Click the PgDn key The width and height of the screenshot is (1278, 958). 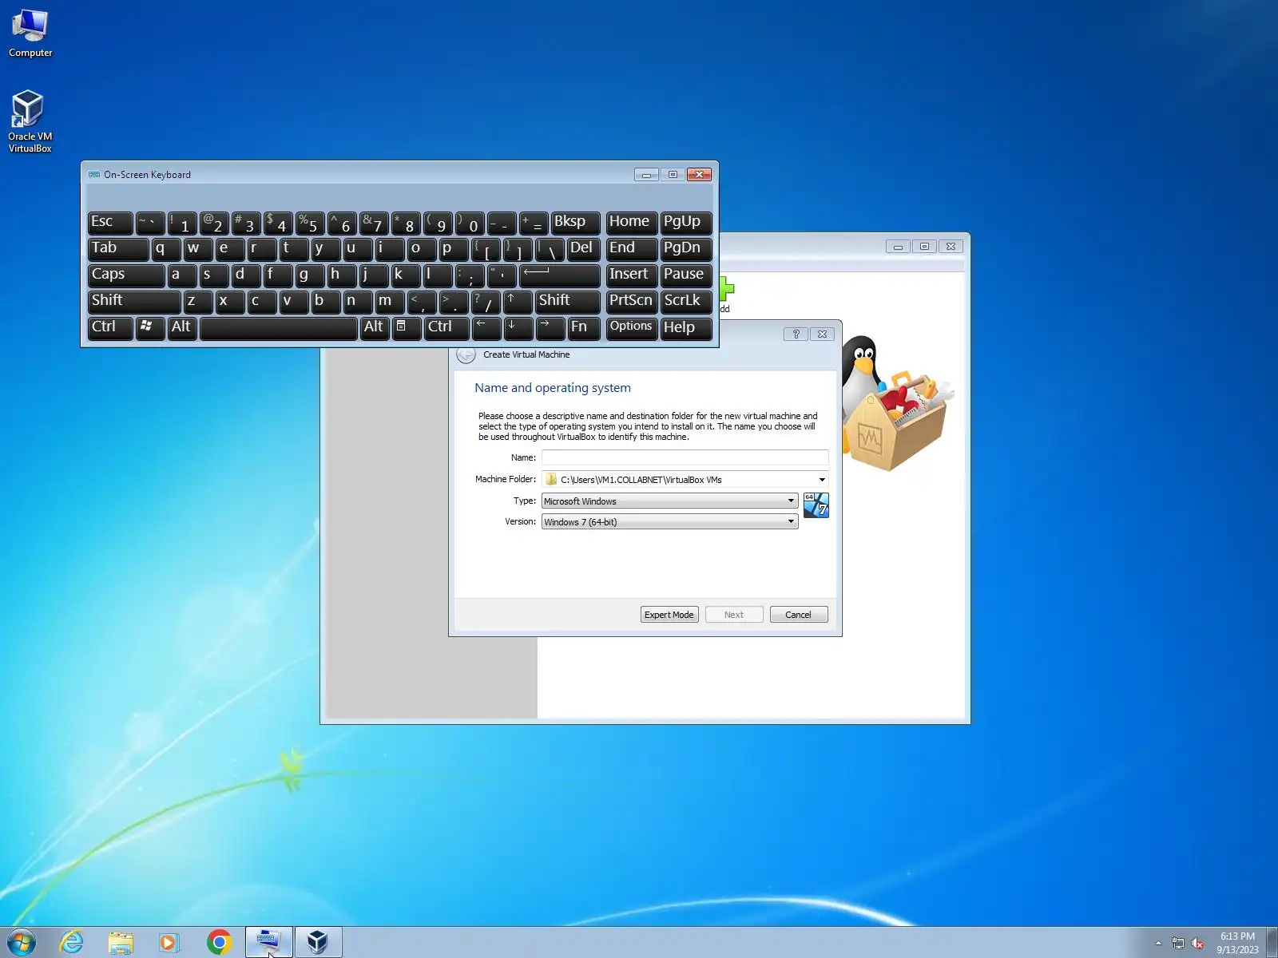(x=686, y=248)
